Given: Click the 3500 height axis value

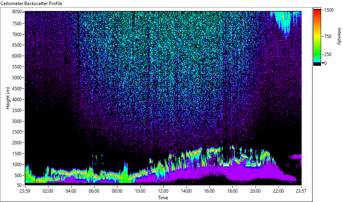Looking at the screenshot, I should (x=17, y=111).
